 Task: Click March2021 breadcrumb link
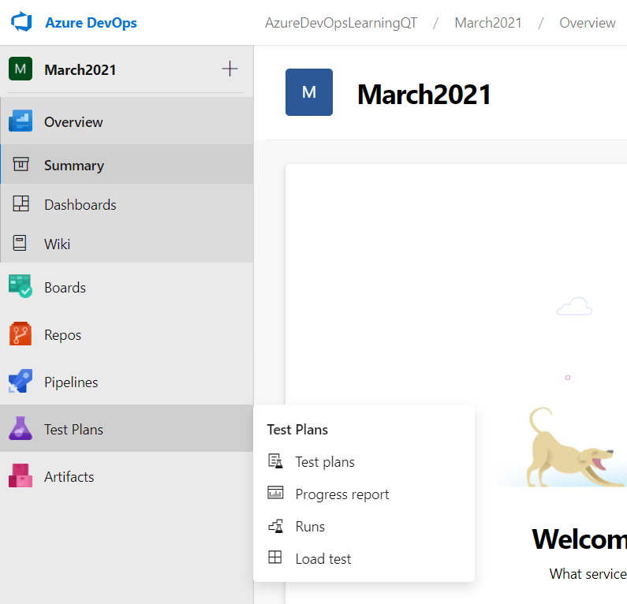pos(488,23)
